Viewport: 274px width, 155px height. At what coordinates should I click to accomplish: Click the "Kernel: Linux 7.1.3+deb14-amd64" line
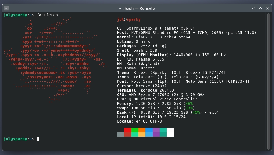click(x=154, y=37)
